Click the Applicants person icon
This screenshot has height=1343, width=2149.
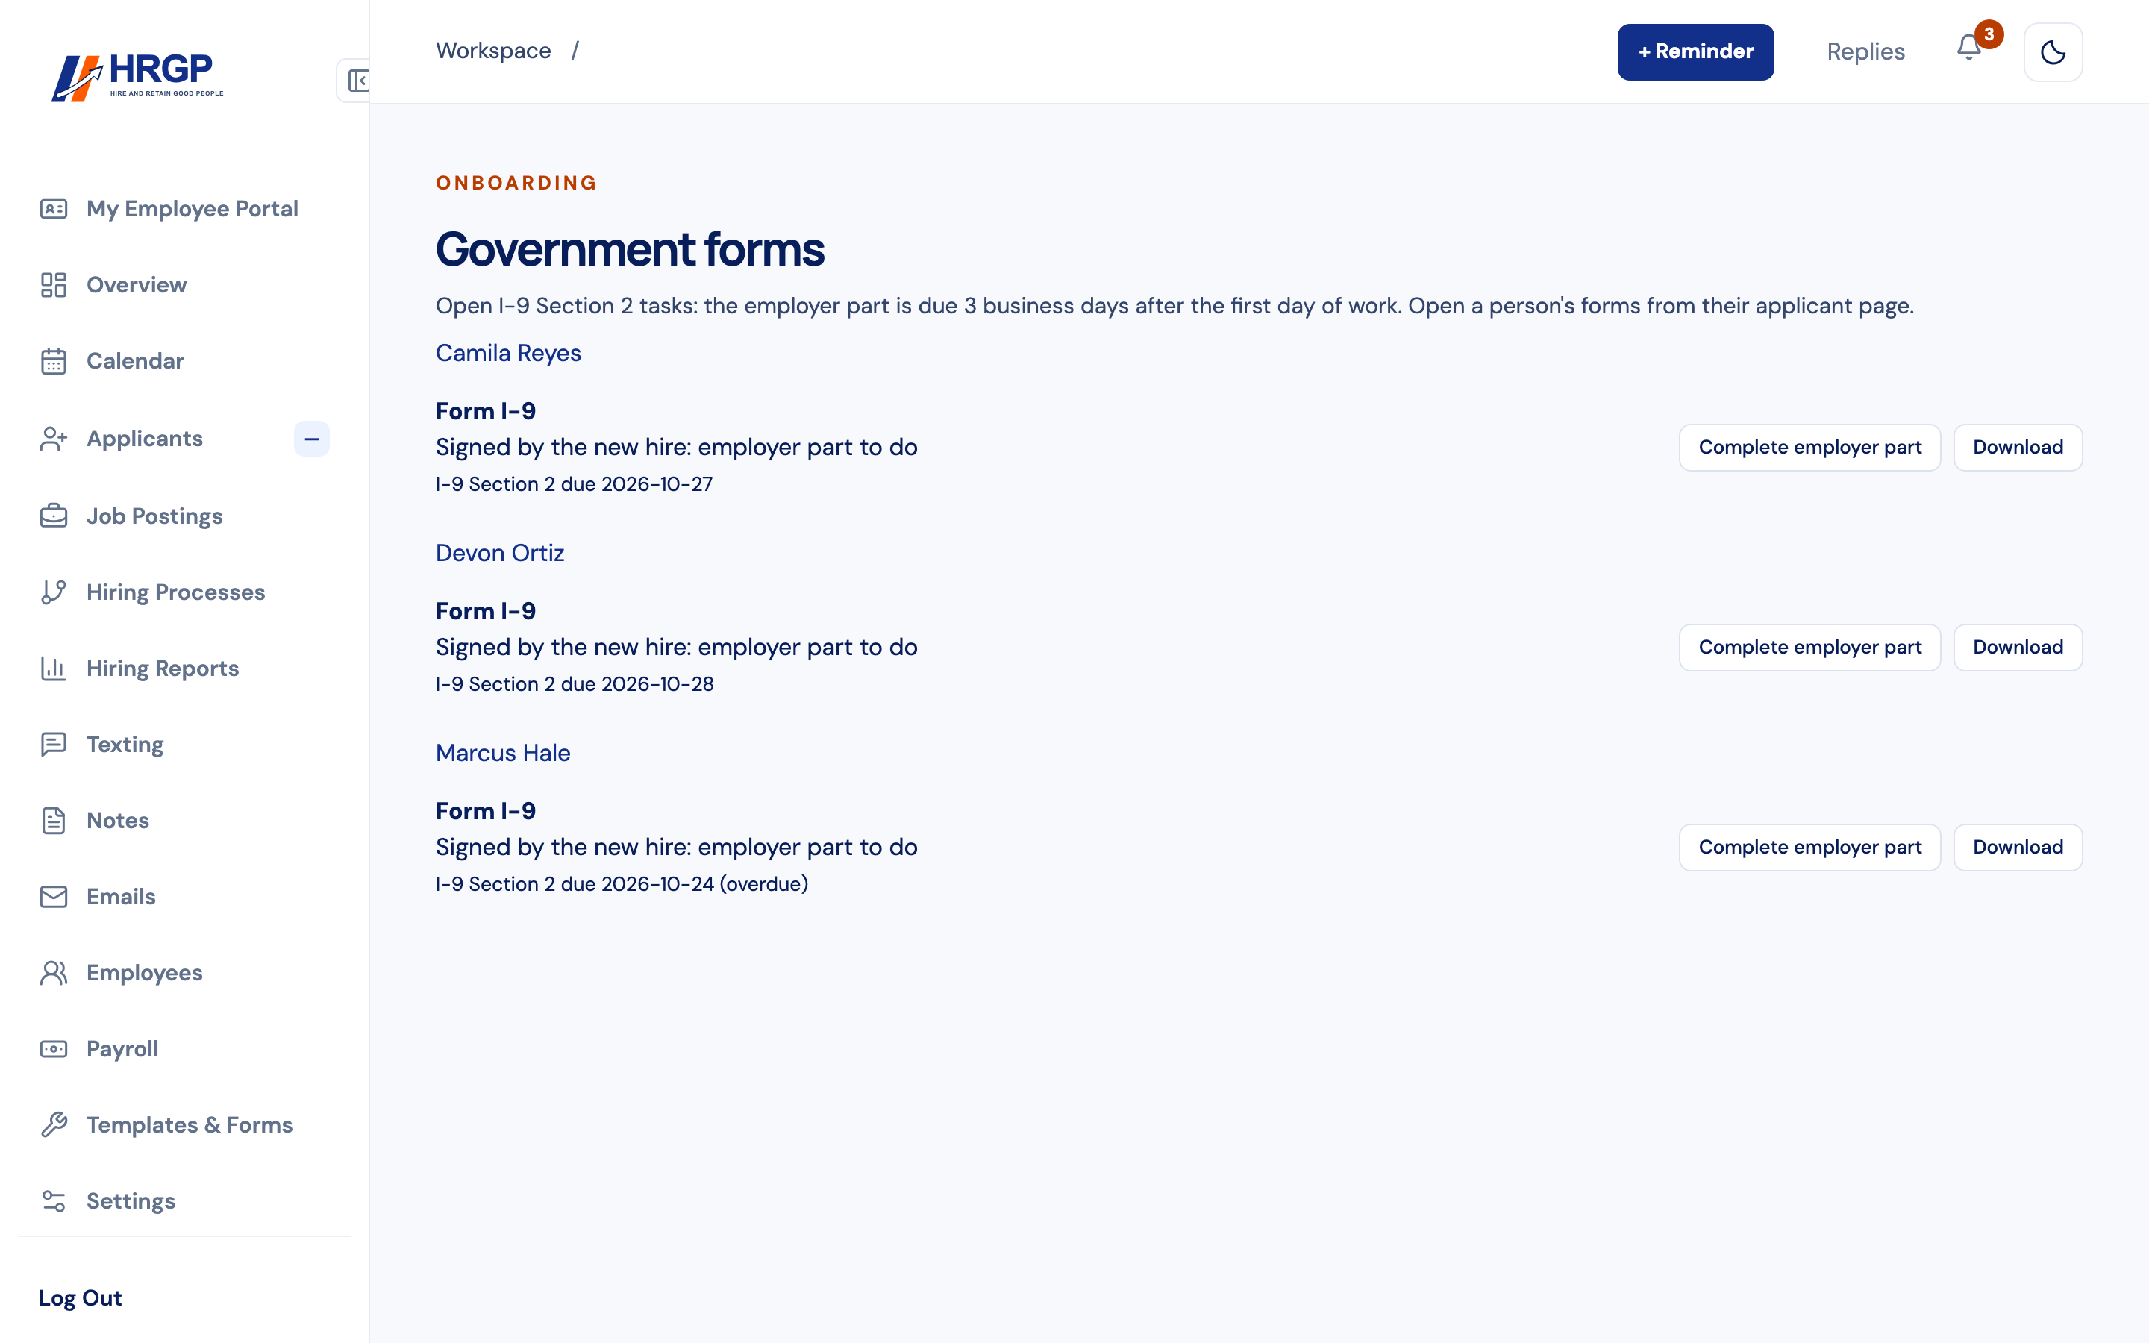pyautogui.click(x=53, y=439)
